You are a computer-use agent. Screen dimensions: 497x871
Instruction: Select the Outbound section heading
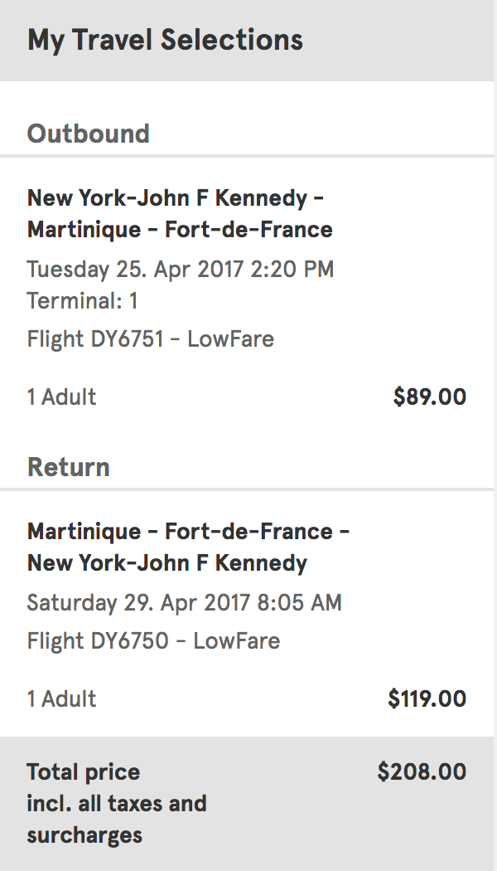[88, 134]
